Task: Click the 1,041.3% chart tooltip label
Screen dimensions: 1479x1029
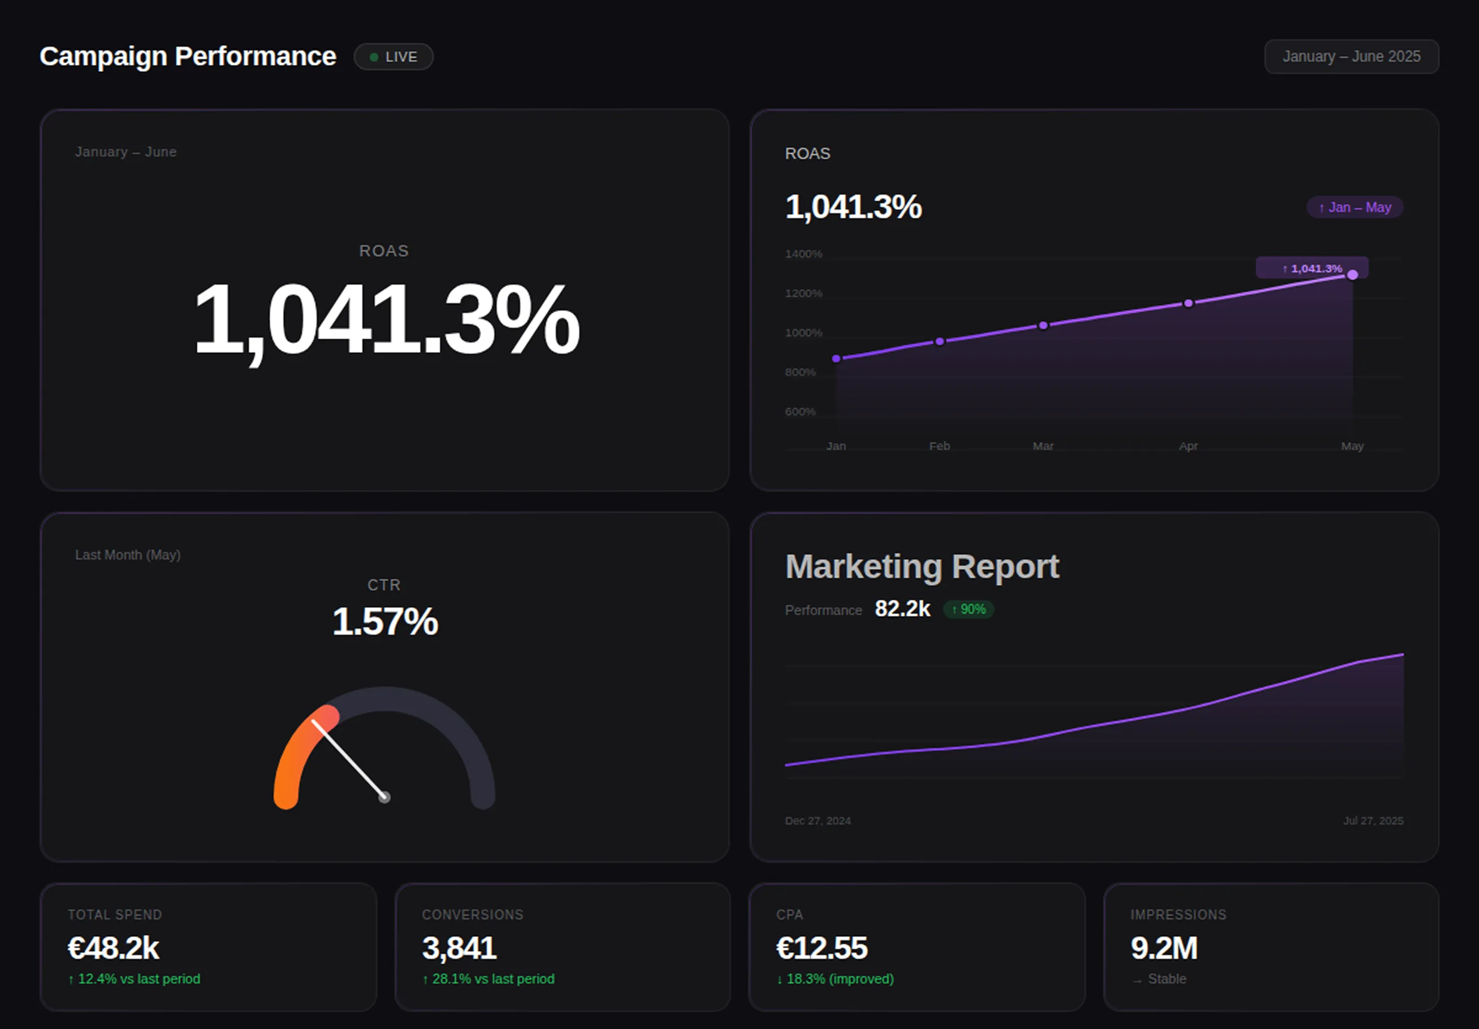Action: point(1312,268)
